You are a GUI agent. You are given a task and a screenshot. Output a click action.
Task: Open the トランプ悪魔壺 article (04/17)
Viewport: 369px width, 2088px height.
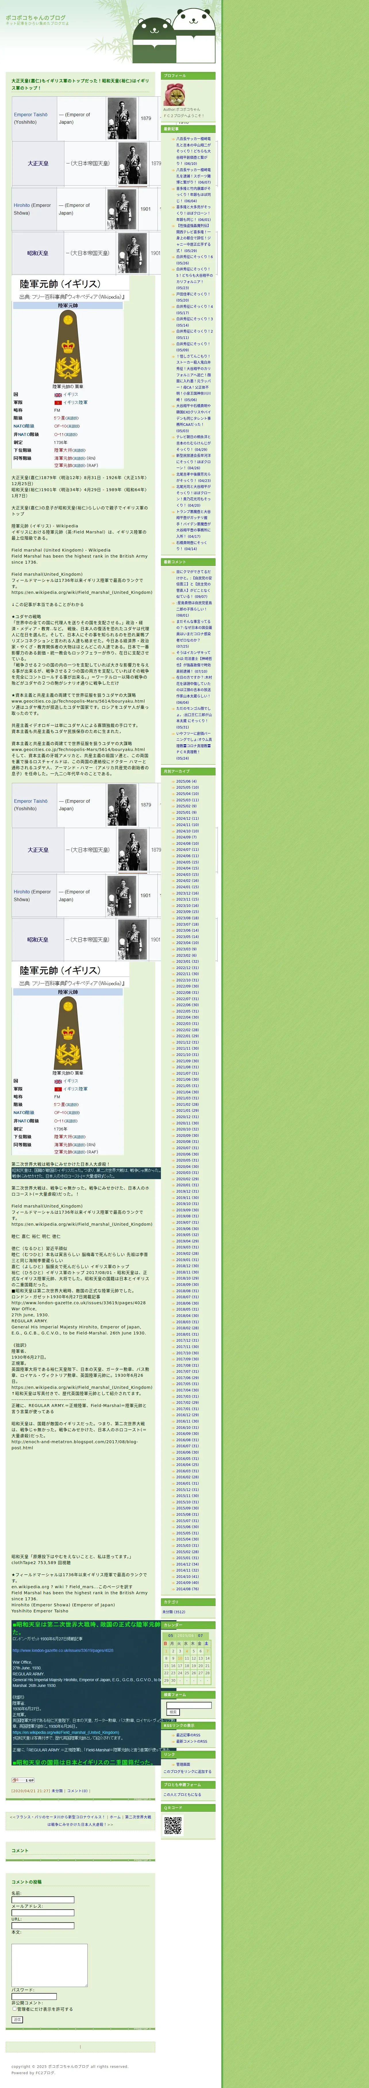193,524
